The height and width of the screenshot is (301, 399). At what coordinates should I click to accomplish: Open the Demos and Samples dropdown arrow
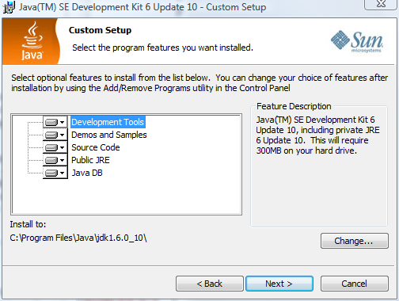tap(63, 135)
